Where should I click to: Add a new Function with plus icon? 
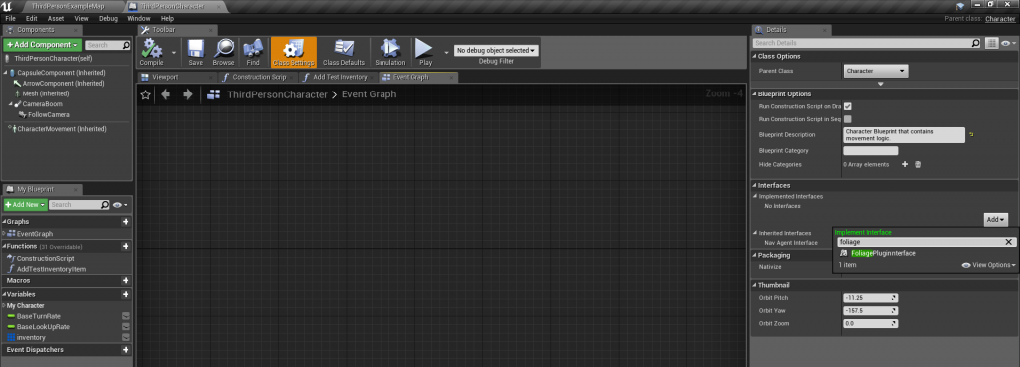126,247
